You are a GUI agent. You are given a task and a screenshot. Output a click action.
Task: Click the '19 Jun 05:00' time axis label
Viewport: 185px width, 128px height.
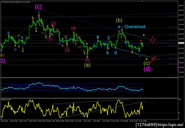click(125, 121)
